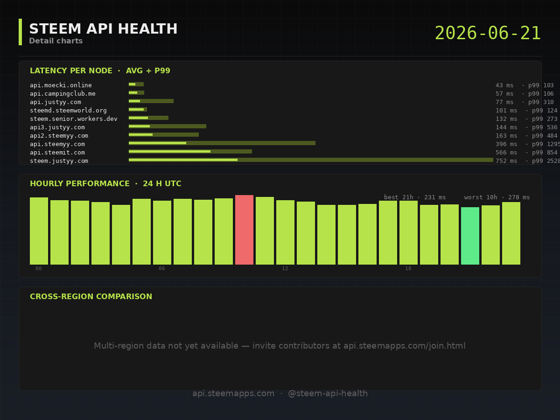560x420 pixels.
Task: Click the hourly bar above the 00 label
Action: tap(39, 231)
